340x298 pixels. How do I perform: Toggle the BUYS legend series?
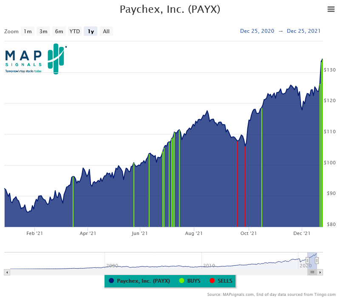190,281
